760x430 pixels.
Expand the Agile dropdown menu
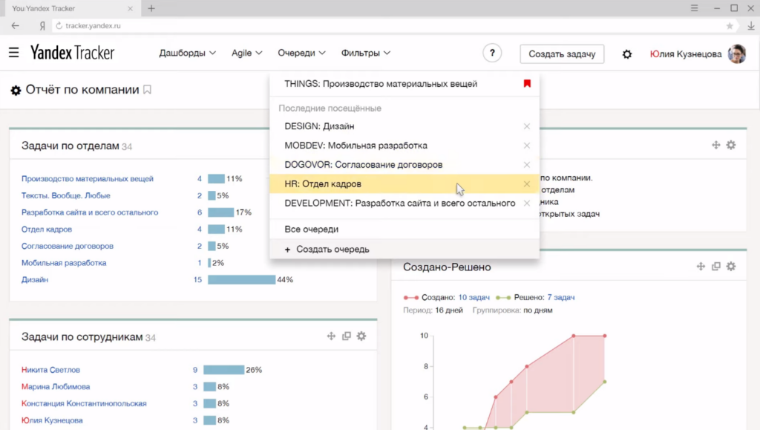[x=246, y=53]
